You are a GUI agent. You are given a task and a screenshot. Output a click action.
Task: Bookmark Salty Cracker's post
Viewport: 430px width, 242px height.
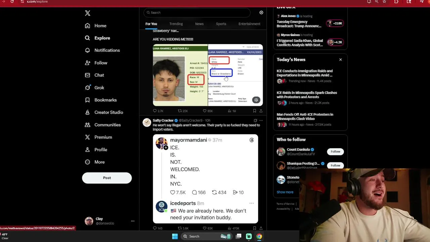tap(254, 228)
